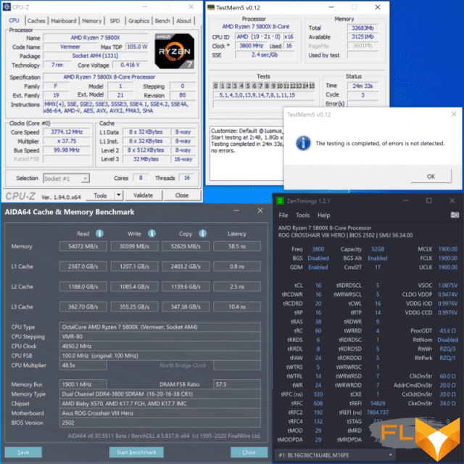This screenshot has height=464, width=464.
Task: Click the DRAM:FSB Ratio 57:3 field
Action: 237,384
